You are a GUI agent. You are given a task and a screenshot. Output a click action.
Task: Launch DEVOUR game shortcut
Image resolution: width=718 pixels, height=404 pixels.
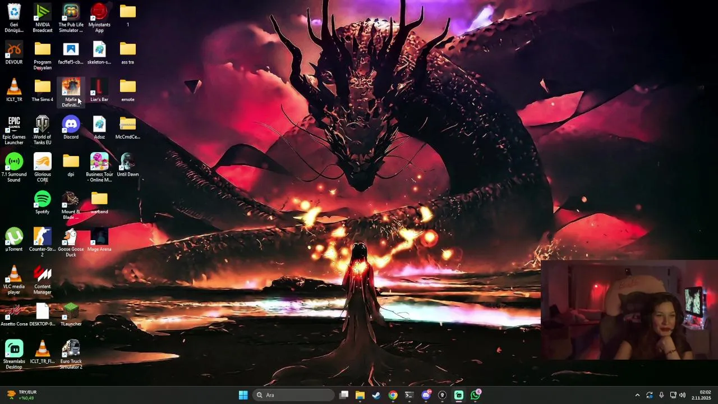14,53
